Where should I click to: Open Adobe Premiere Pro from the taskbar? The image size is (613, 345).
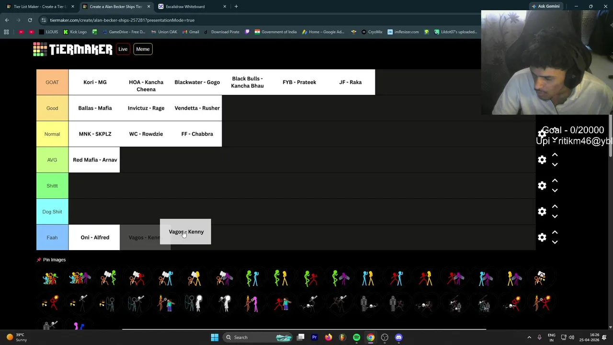point(314,337)
